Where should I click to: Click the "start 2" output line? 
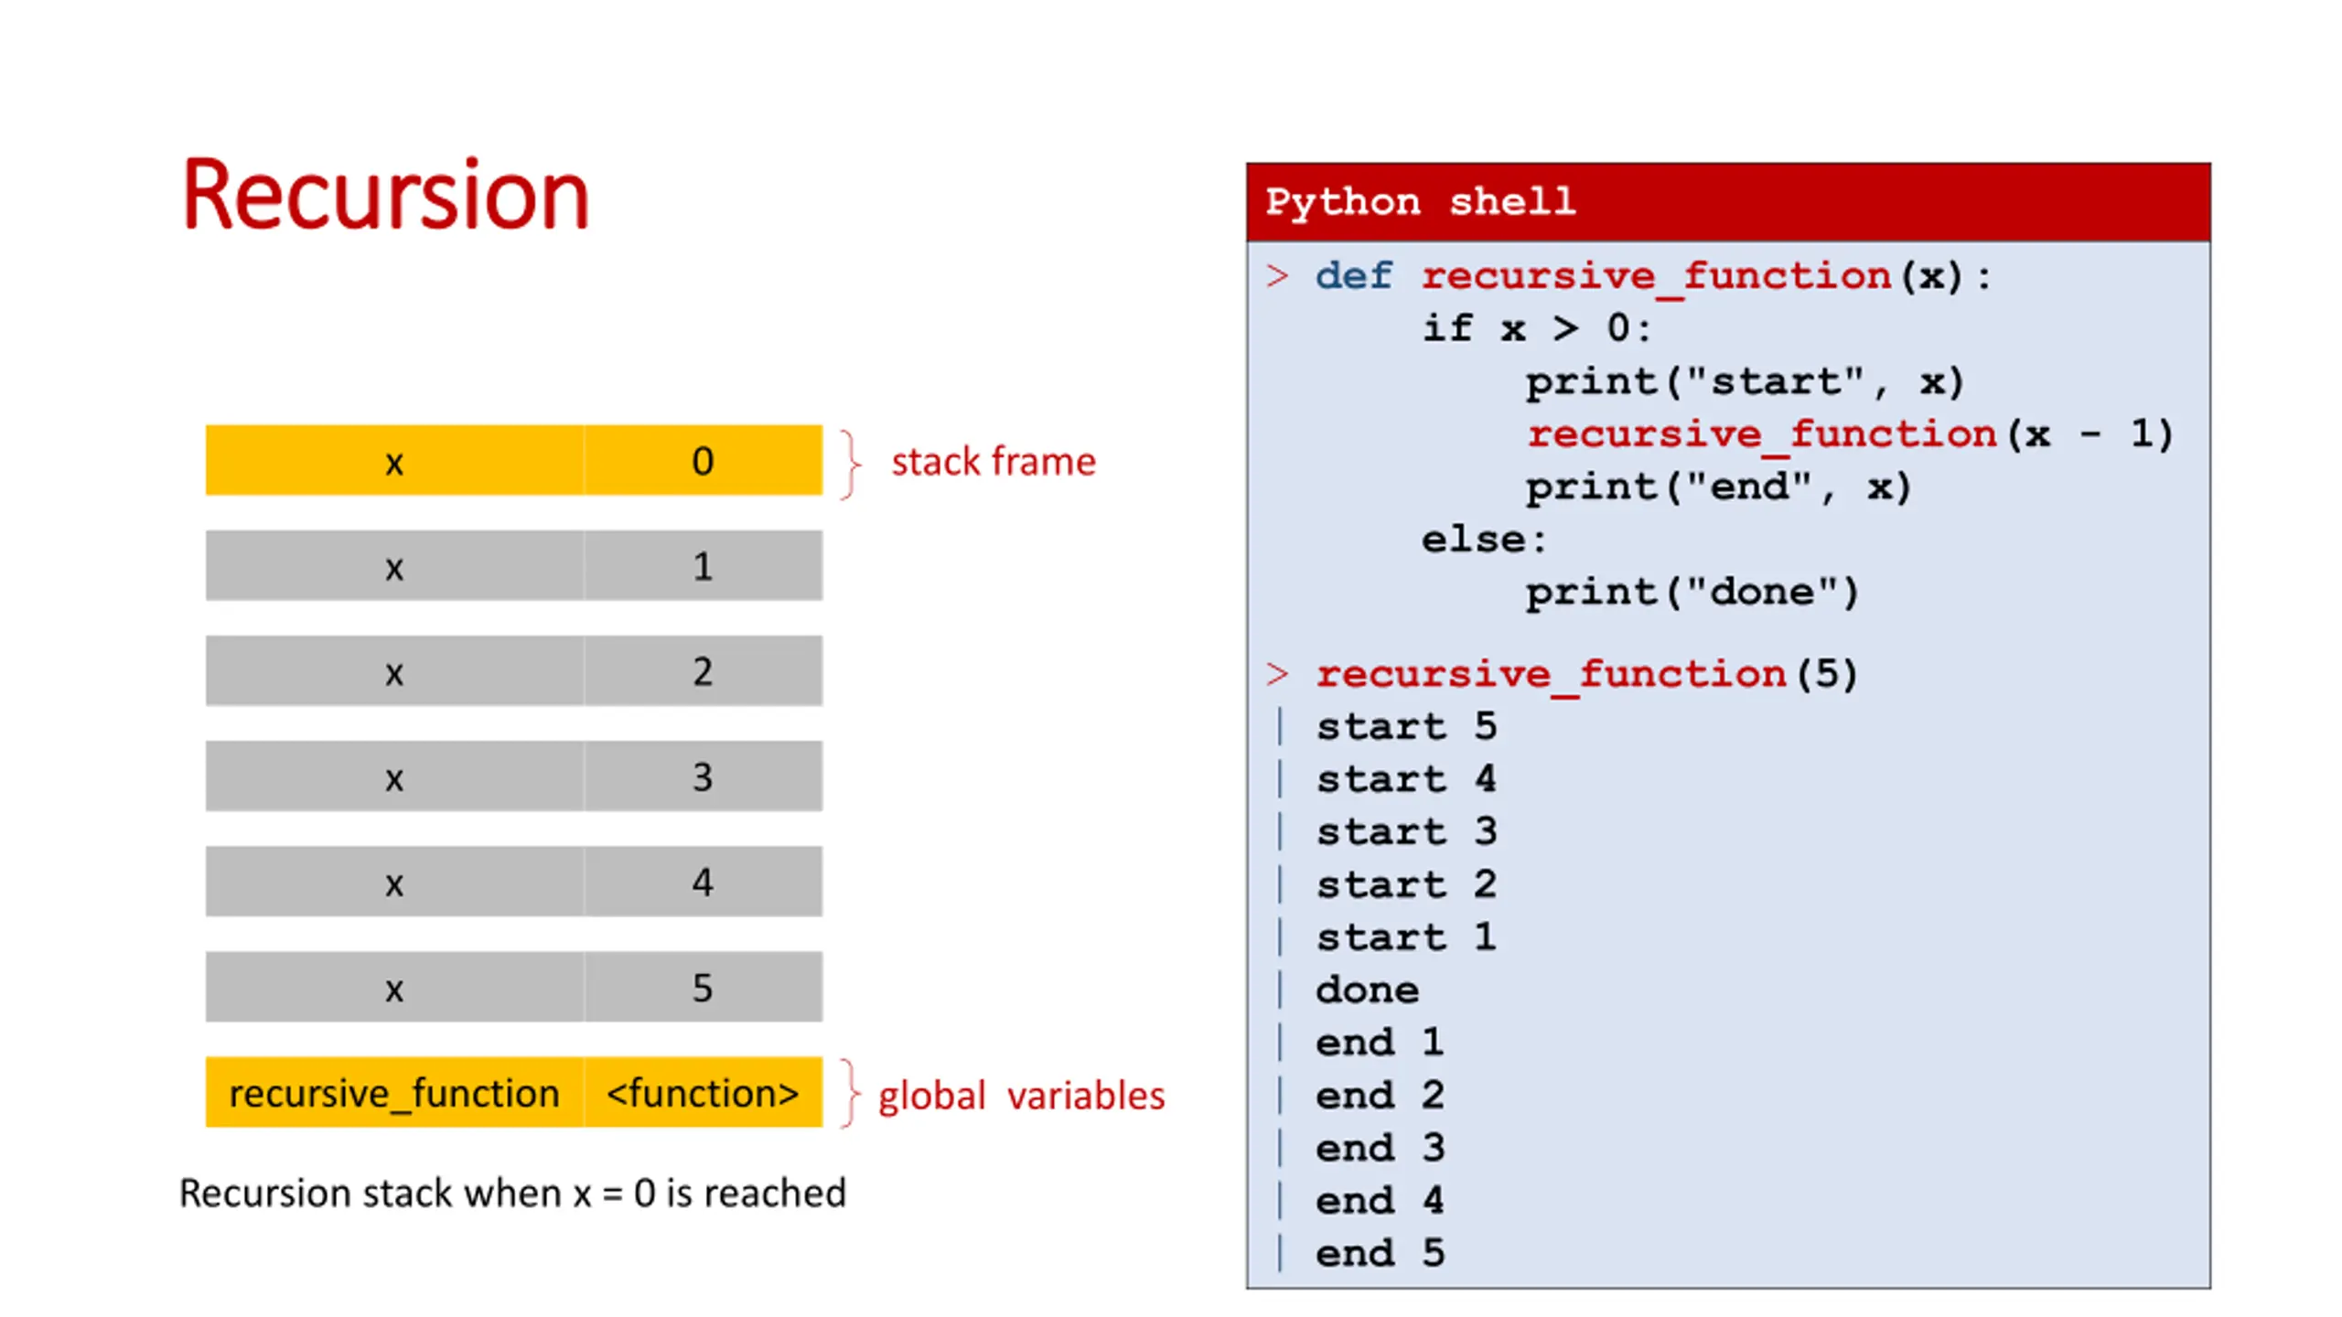coord(1406,884)
